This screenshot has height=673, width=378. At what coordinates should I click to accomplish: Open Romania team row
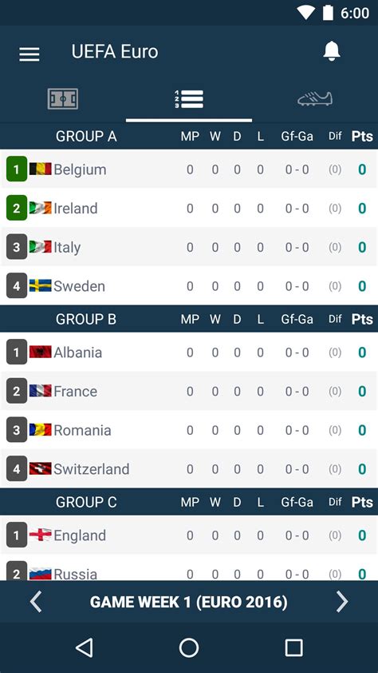(189, 430)
